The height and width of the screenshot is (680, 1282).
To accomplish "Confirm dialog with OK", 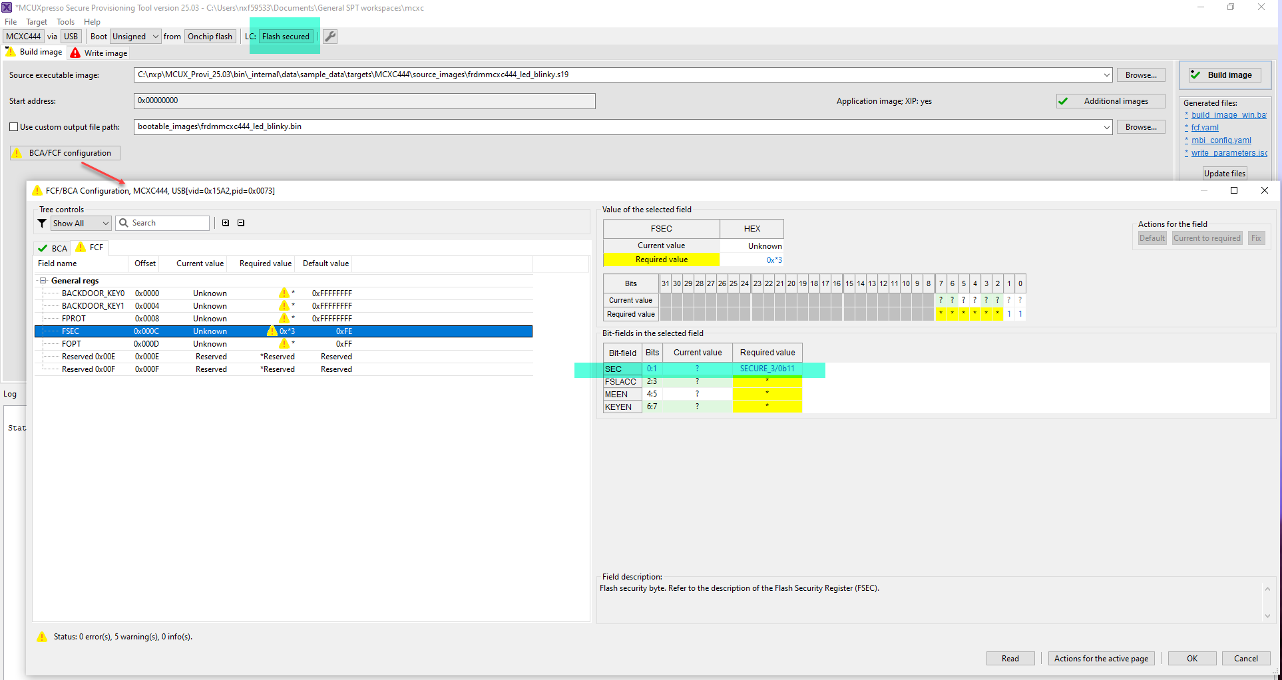I will (x=1192, y=658).
